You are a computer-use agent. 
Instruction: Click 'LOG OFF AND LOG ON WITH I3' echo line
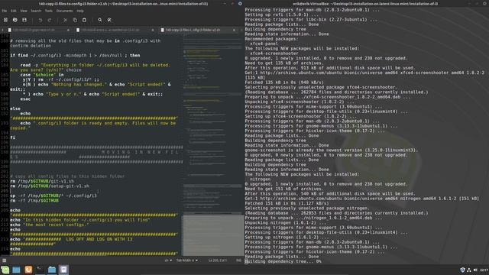pos(71,239)
